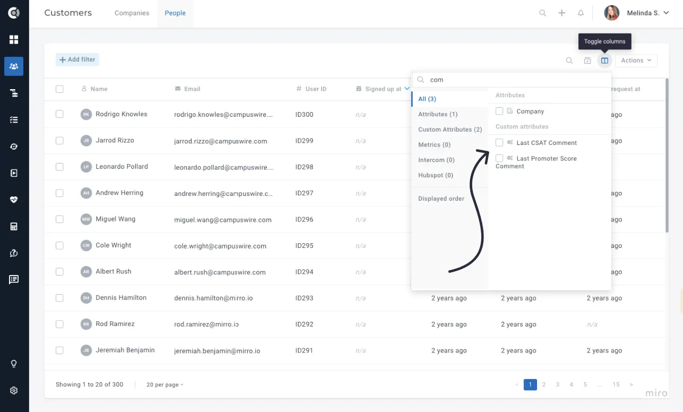Open the Customers people icon in sidebar
This screenshot has height=412, width=683.
[x=14, y=66]
